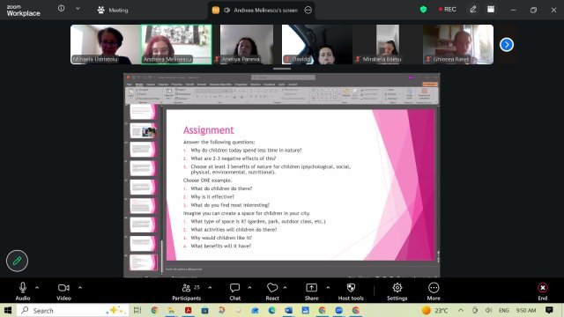Expand the Audio options arrow
564x317 pixels.
coord(37,288)
